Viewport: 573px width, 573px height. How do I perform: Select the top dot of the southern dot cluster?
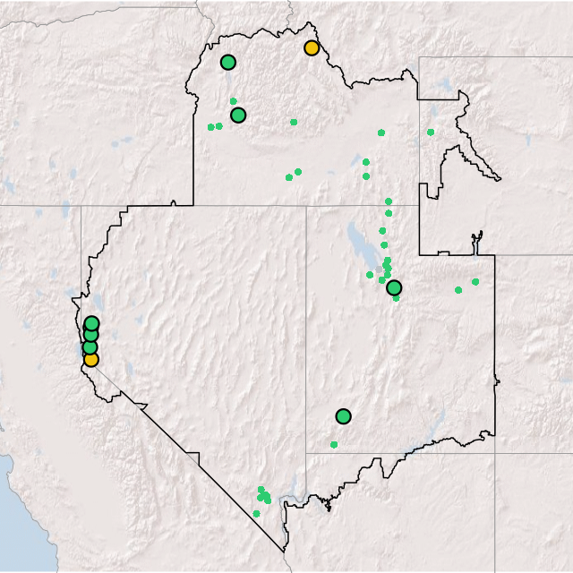pyautogui.click(x=261, y=489)
